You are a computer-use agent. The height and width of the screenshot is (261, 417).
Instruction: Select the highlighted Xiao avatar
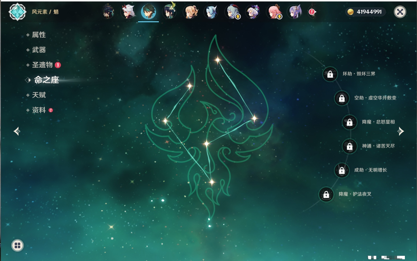pos(148,12)
